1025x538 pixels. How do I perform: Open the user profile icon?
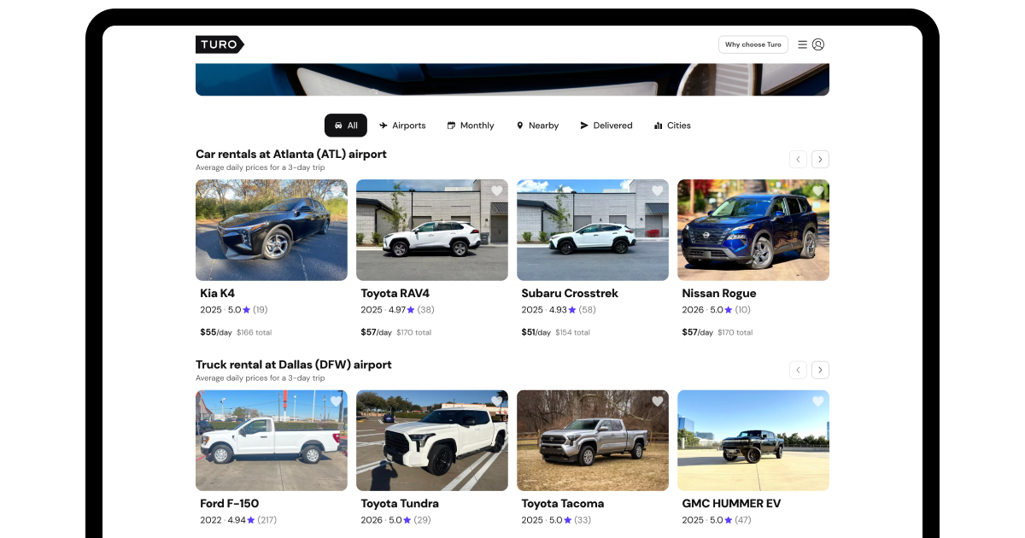coord(818,44)
